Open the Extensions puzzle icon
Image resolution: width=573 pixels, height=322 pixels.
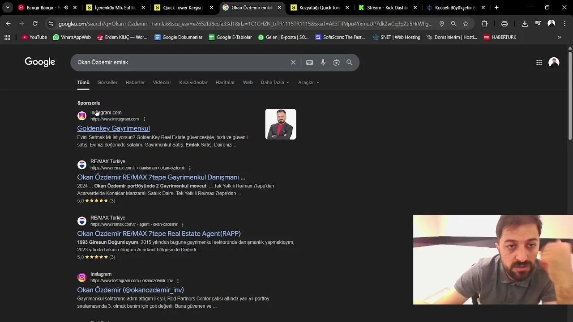(484, 24)
